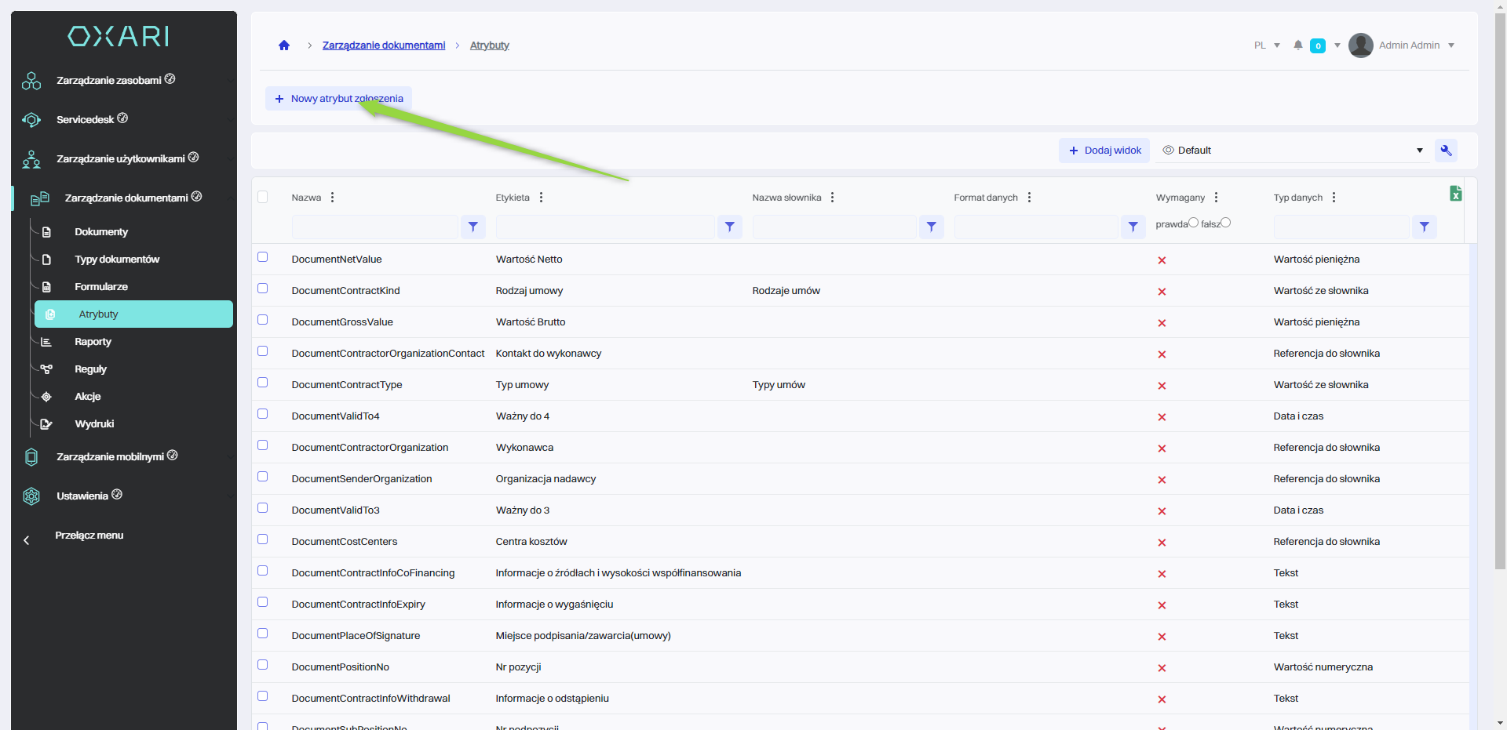Open Etykieta column options menu dots
Viewport: 1507px width, 730px height.
tap(542, 198)
